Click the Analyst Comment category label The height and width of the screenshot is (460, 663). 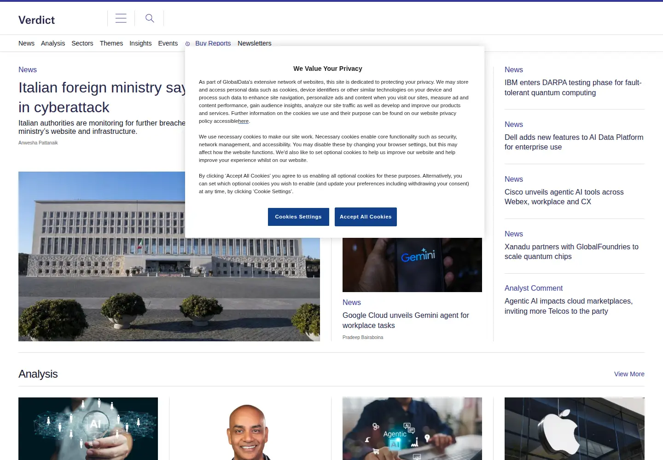534,288
